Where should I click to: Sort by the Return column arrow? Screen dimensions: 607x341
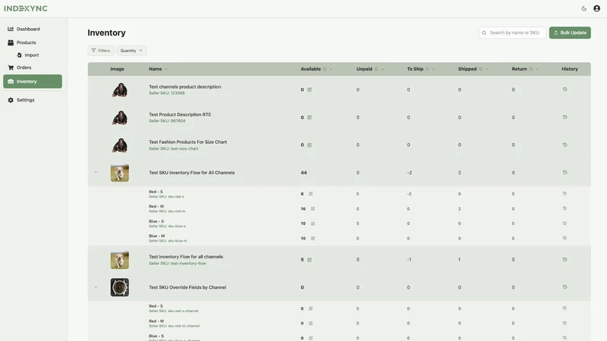pos(537,69)
